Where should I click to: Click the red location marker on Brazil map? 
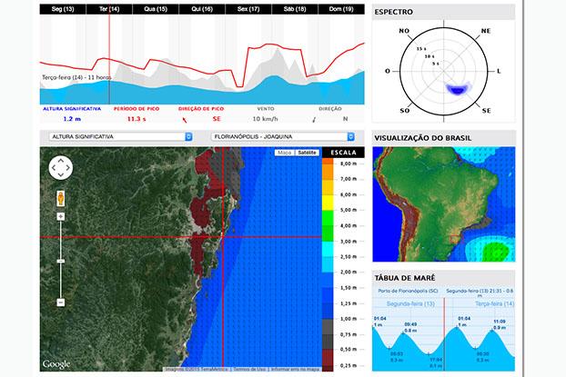coord(454,239)
